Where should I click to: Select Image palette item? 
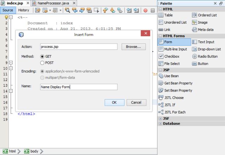200,23
